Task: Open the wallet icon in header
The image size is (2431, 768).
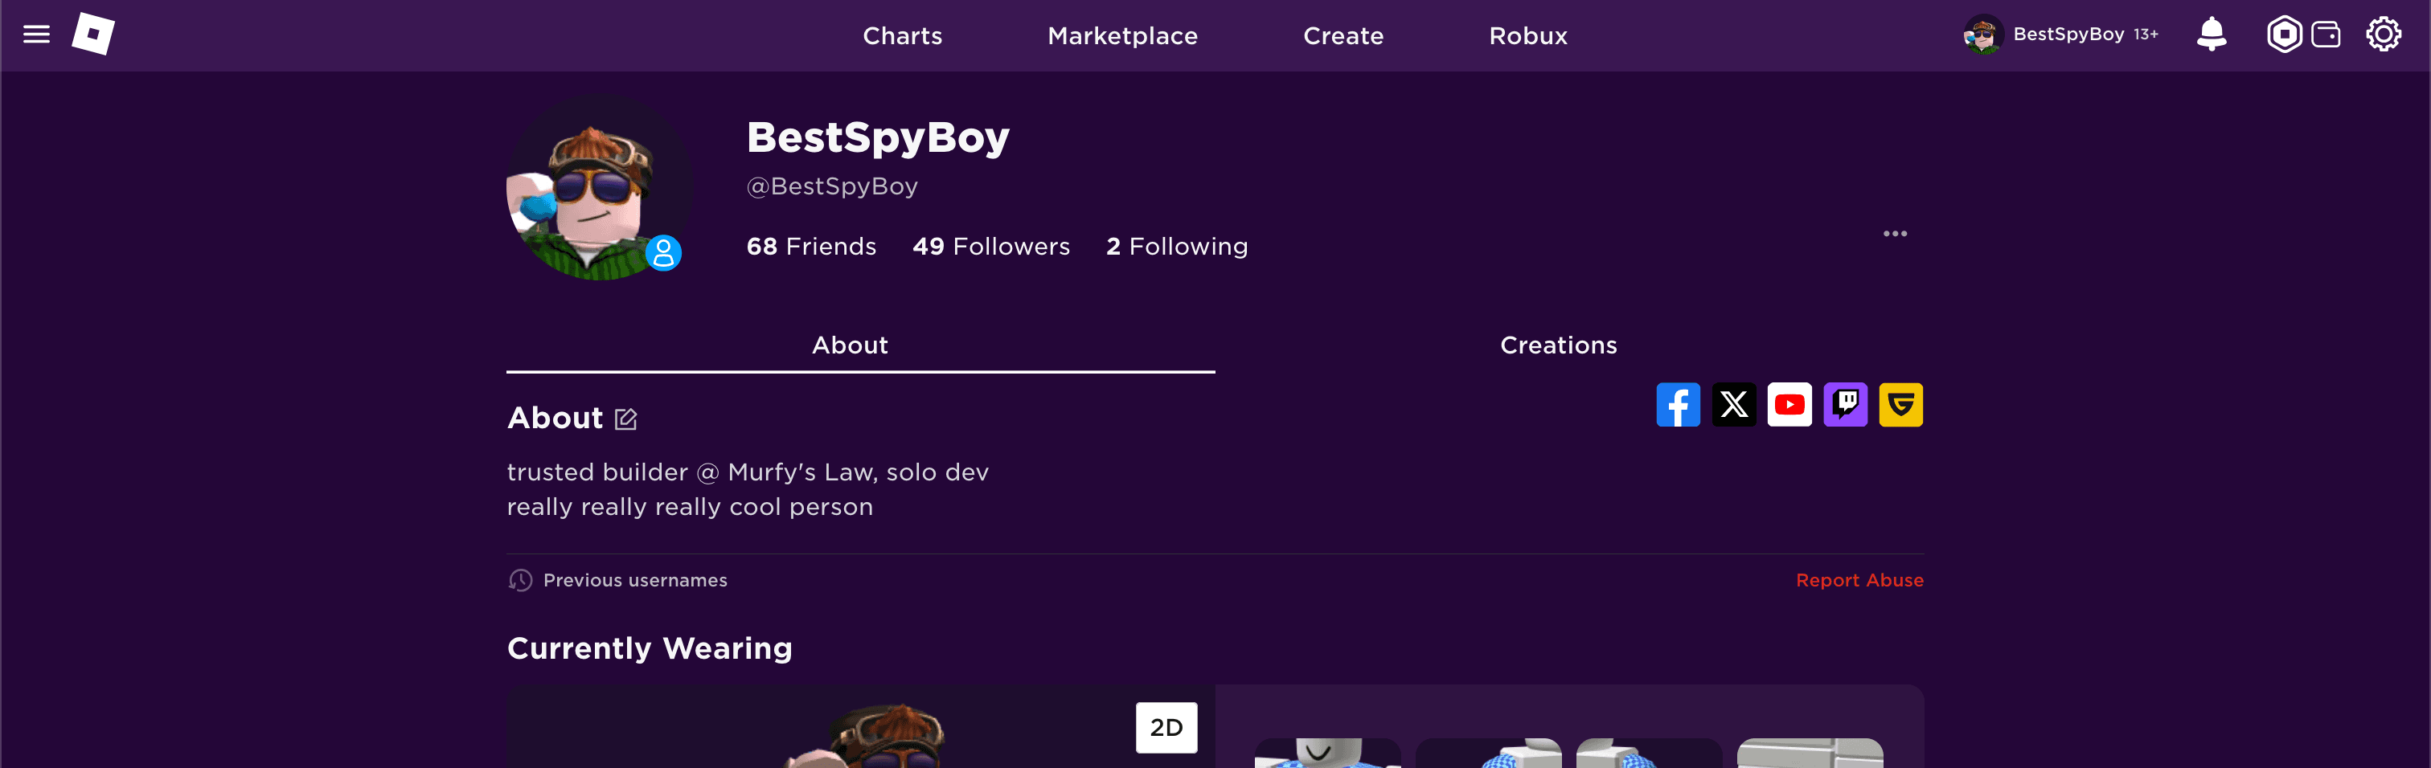Action: pos(2326,35)
